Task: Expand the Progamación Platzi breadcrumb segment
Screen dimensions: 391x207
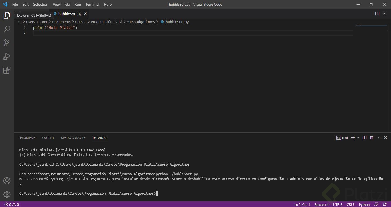Action: pyautogui.click(x=106, y=22)
